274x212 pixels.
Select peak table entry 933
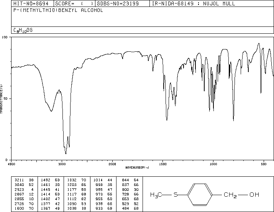99,209
